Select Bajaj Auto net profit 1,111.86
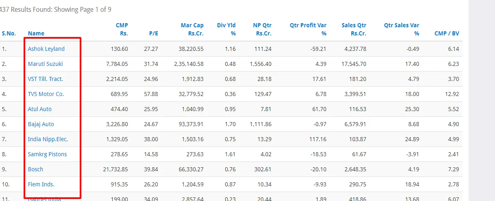Image resolution: width=495 pixels, height=201 pixels. coord(260,124)
